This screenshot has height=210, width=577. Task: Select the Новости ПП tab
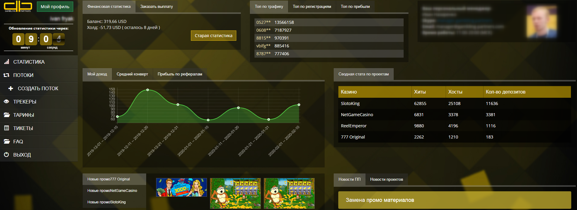[349, 180]
